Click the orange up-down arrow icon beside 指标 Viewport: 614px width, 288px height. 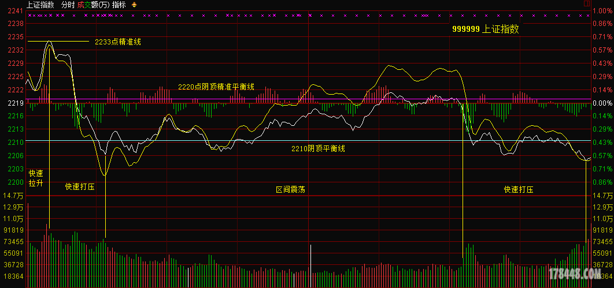point(135,5)
